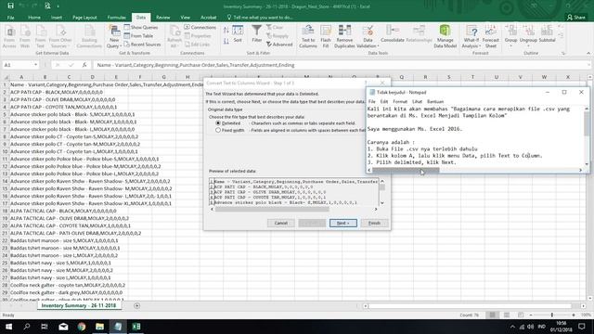Open File Explorer from the taskbar
Viewport: 594px width, 334px height.
tap(99, 327)
